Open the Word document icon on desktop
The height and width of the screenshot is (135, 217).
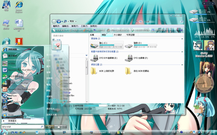click(19, 25)
